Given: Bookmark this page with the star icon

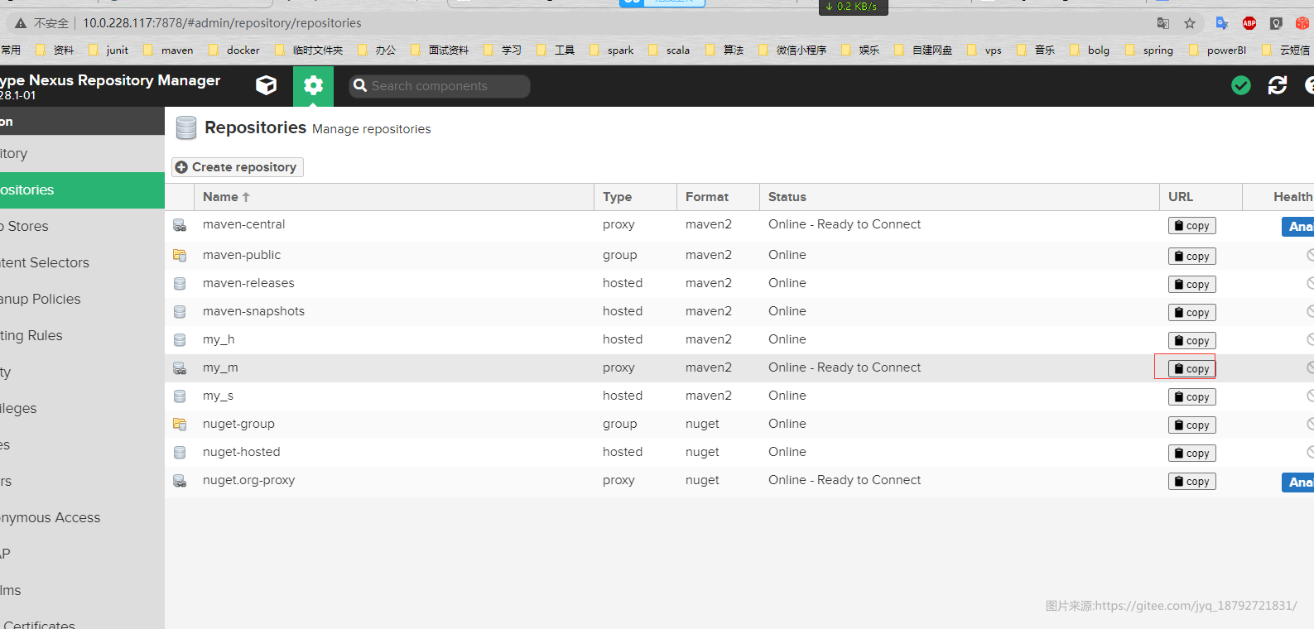Looking at the screenshot, I should tap(1190, 23).
